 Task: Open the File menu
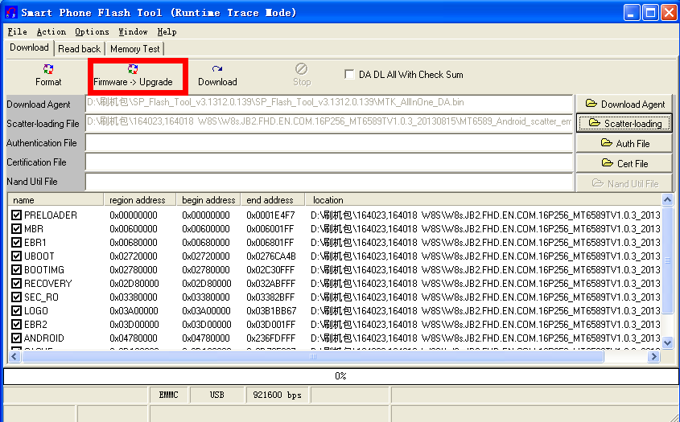point(18,31)
